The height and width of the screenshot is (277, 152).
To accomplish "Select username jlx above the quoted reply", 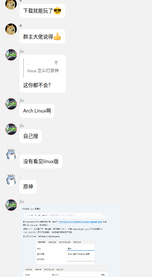I will (x=22, y=51).
